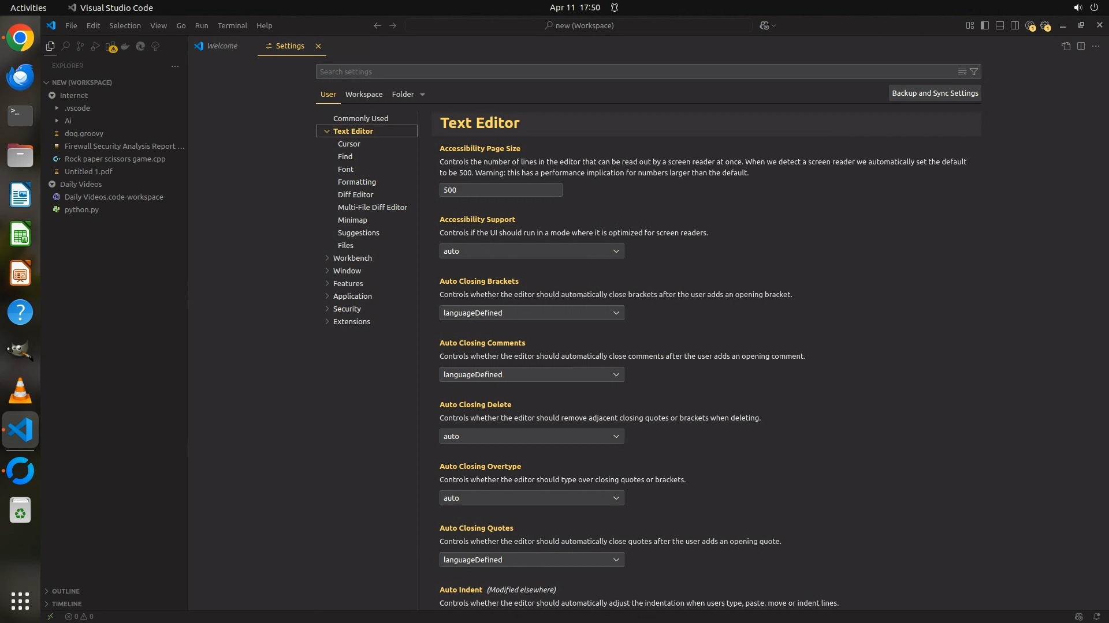Click the Manage gear icon

(1045, 25)
